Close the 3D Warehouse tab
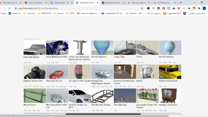The image size is (208, 117). click(x=175, y=3)
